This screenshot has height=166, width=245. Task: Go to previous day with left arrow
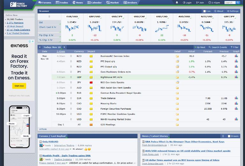[x=40, y=47]
